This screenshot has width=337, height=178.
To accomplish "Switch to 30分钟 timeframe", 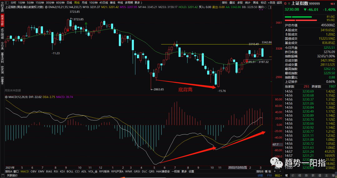I will [50, 2].
